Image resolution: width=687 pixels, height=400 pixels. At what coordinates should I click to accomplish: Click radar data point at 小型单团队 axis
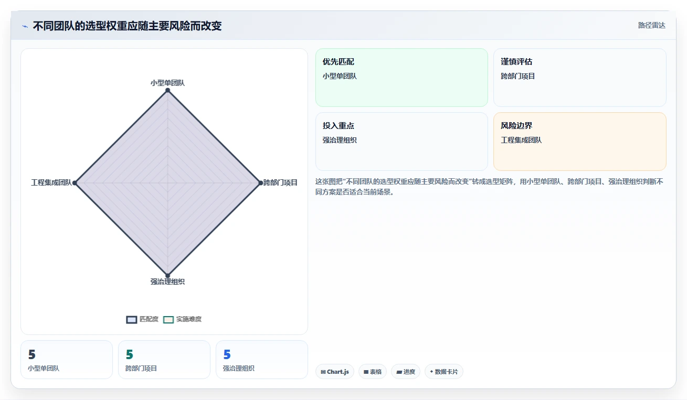click(167, 90)
